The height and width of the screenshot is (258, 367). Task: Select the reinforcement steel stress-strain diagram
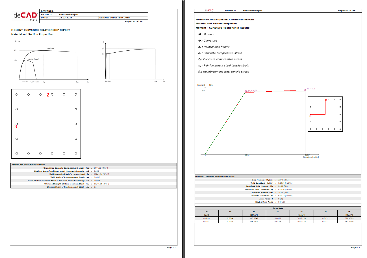point(134,62)
